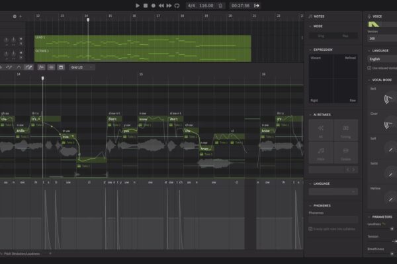Select the active pitch pencil tool
Image resolution: width=397 pixels, height=264 pixels.
[28, 67]
